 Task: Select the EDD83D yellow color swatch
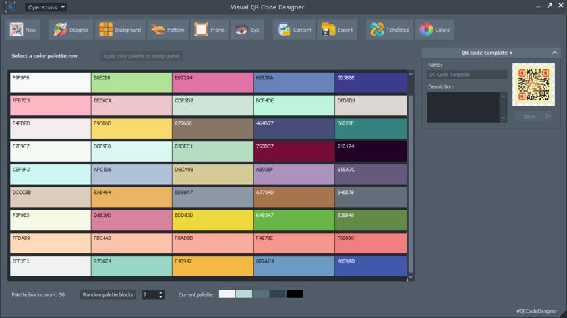click(212, 220)
